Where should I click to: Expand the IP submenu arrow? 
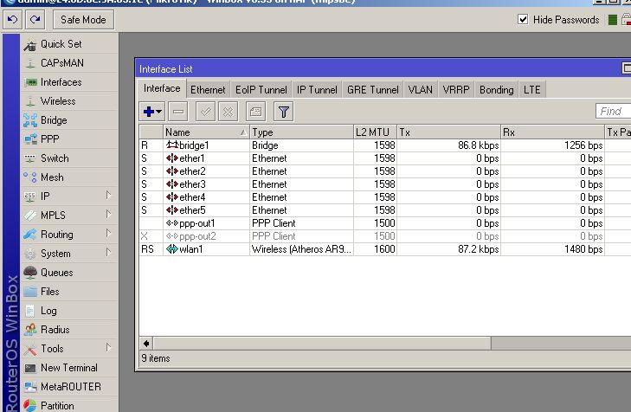coord(108,196)
